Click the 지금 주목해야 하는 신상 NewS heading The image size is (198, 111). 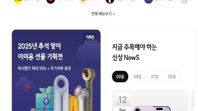coord(135,52)
